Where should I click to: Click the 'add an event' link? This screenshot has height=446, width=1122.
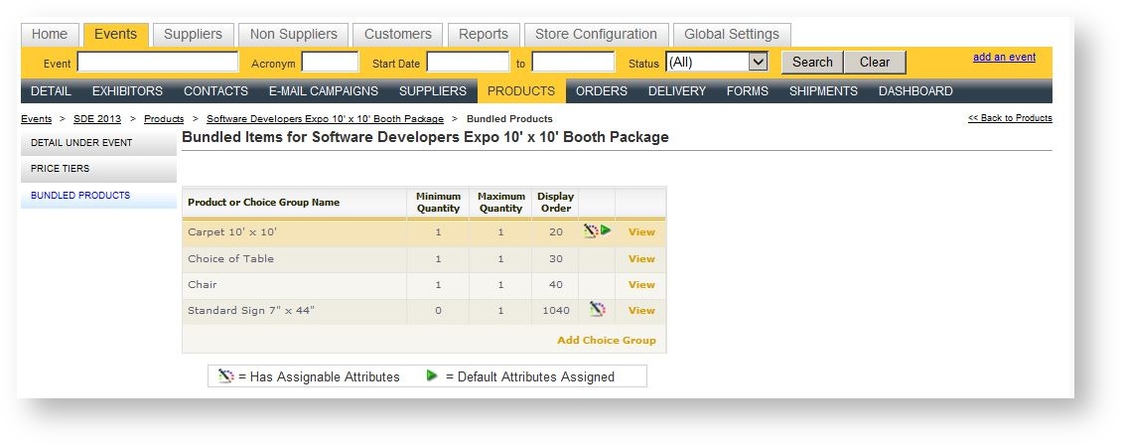1004,58
